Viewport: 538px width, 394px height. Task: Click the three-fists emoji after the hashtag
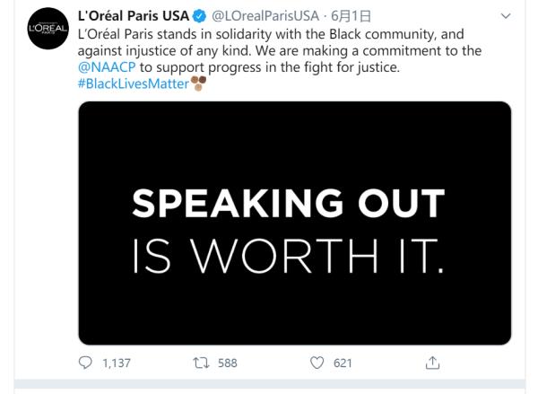[x=198, y=83]
